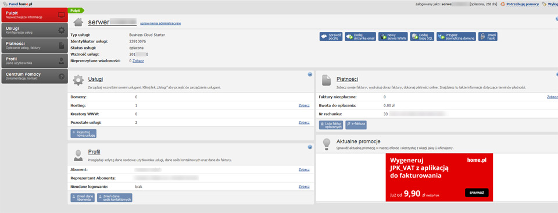Open the help icon of the Profil panel
Screen dimensions: 558x213
[310, 147]
